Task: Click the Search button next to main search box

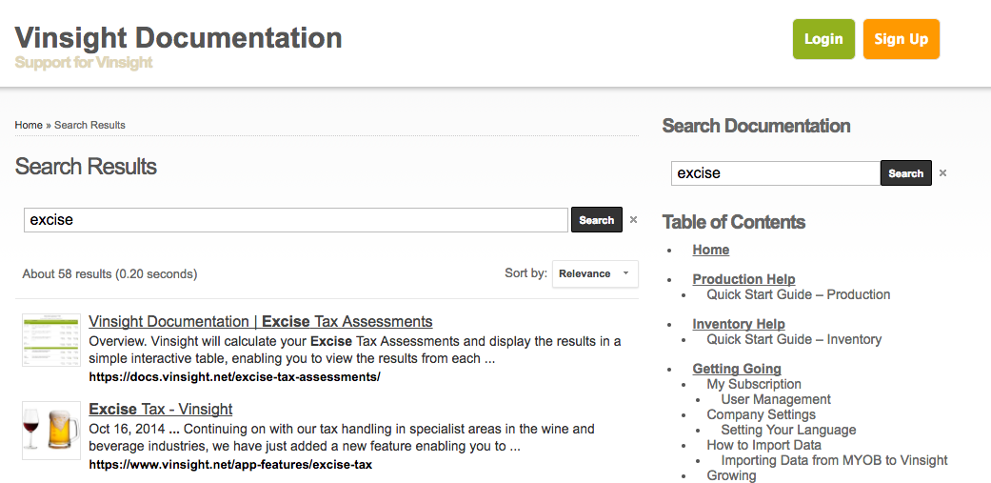Action: click(597, 220)
